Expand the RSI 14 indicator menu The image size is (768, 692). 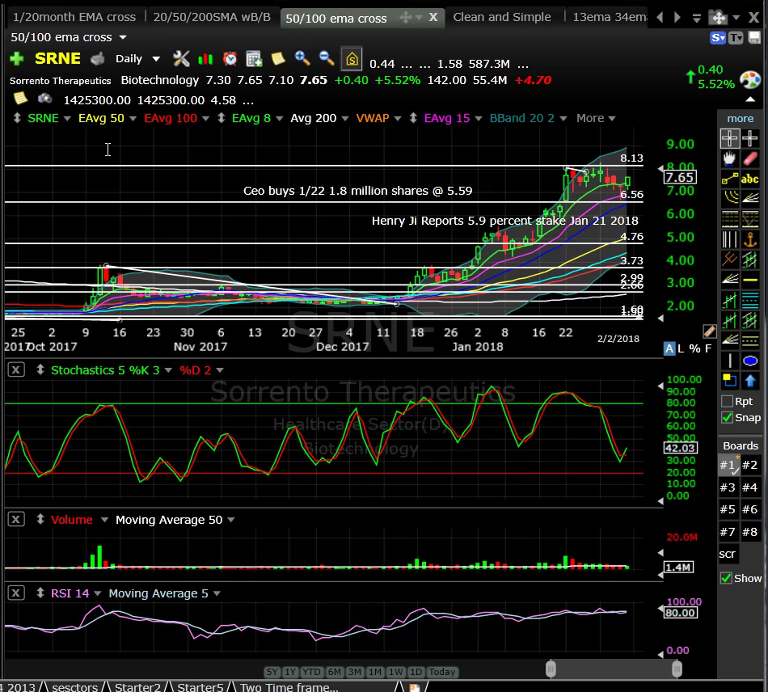(97, 593)
